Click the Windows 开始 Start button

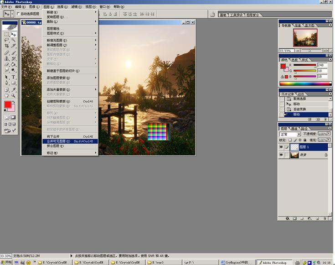click(6, 262)
